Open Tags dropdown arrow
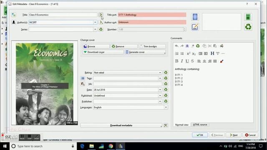 click(x=160, y=78)
